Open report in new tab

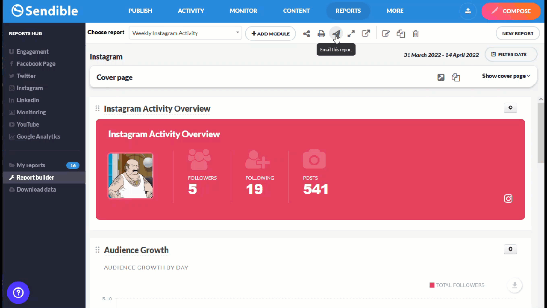pos(366,33)
